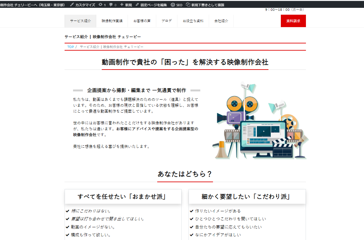Click the 新規 text in the admin bar
The image size is (364, 240).
129,5
